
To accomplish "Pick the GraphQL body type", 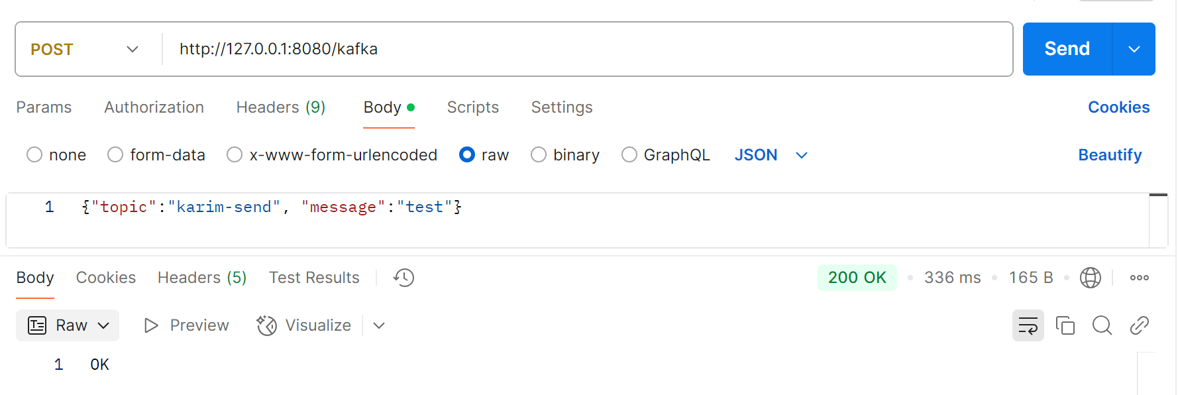I will 629,155.
